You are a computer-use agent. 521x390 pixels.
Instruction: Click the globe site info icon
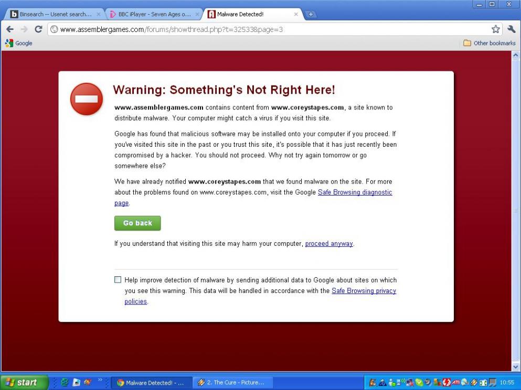coord(54,29)
